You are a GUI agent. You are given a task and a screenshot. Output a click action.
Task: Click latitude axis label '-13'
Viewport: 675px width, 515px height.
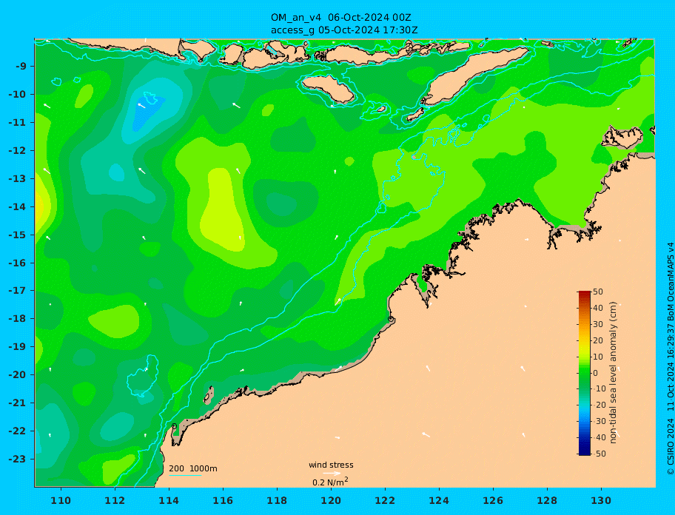18,178
